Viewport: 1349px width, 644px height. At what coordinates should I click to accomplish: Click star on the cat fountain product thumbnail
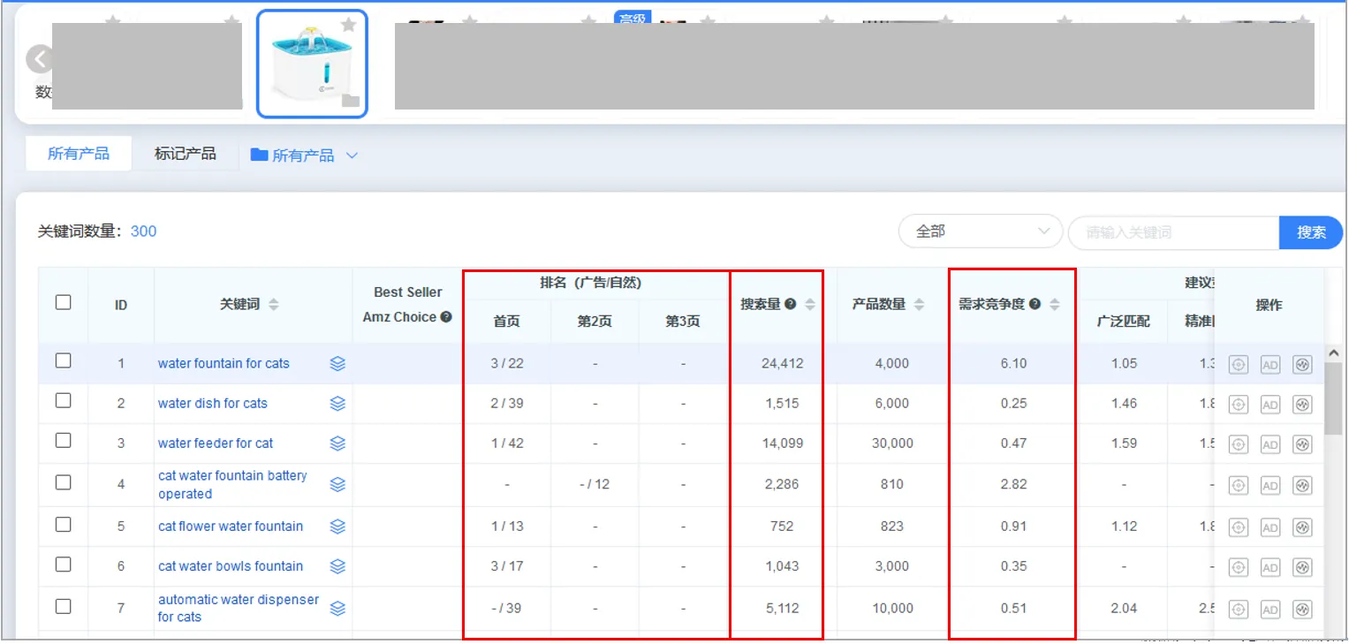point(349,25)
